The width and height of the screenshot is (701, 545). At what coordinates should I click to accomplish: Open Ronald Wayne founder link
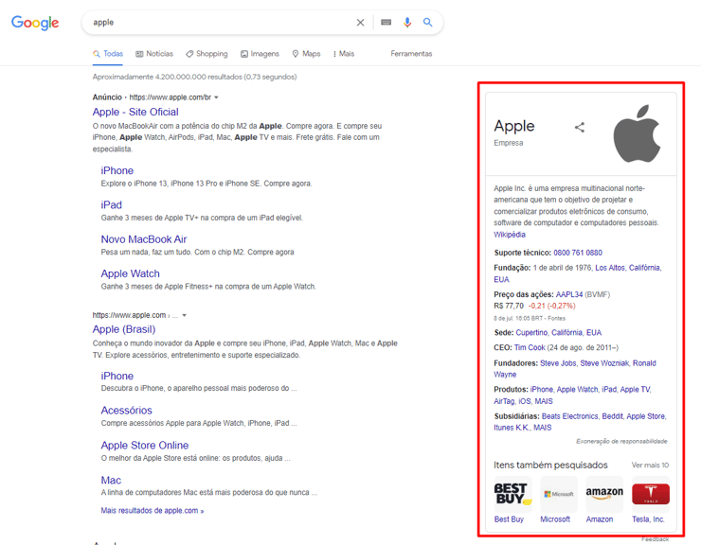click(574, 369)
